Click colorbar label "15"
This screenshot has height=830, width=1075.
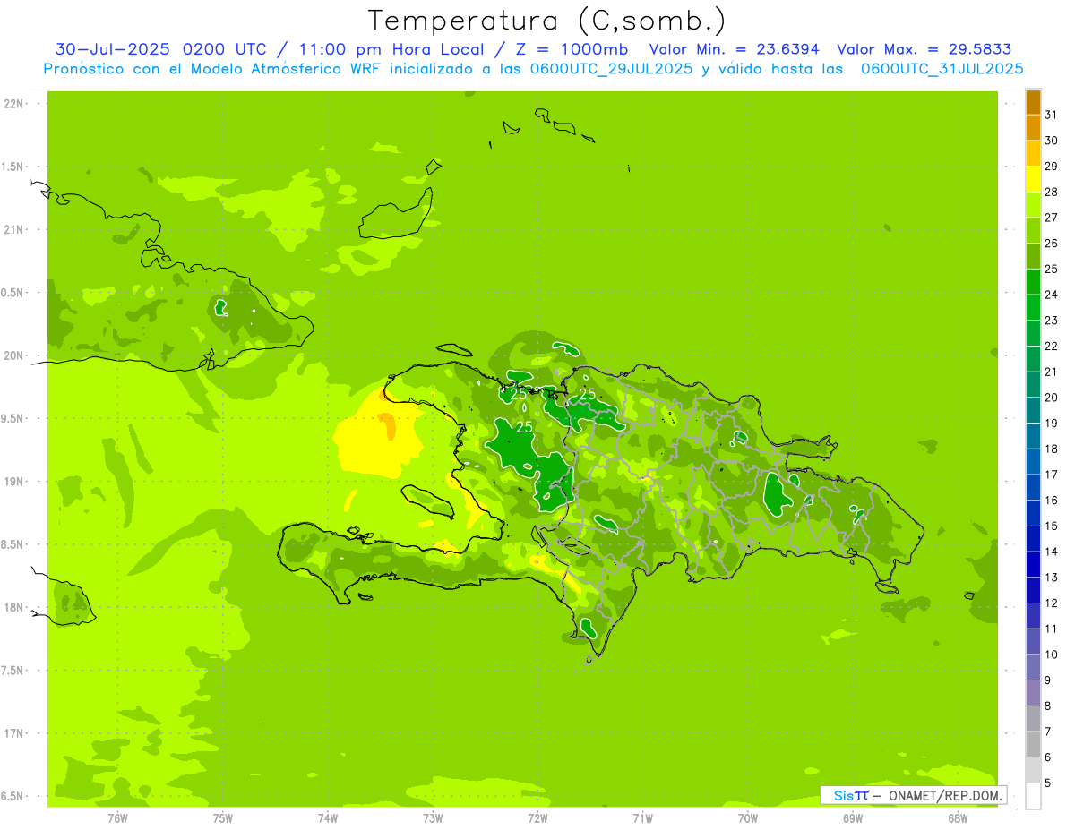click(x=1052, y=526)
